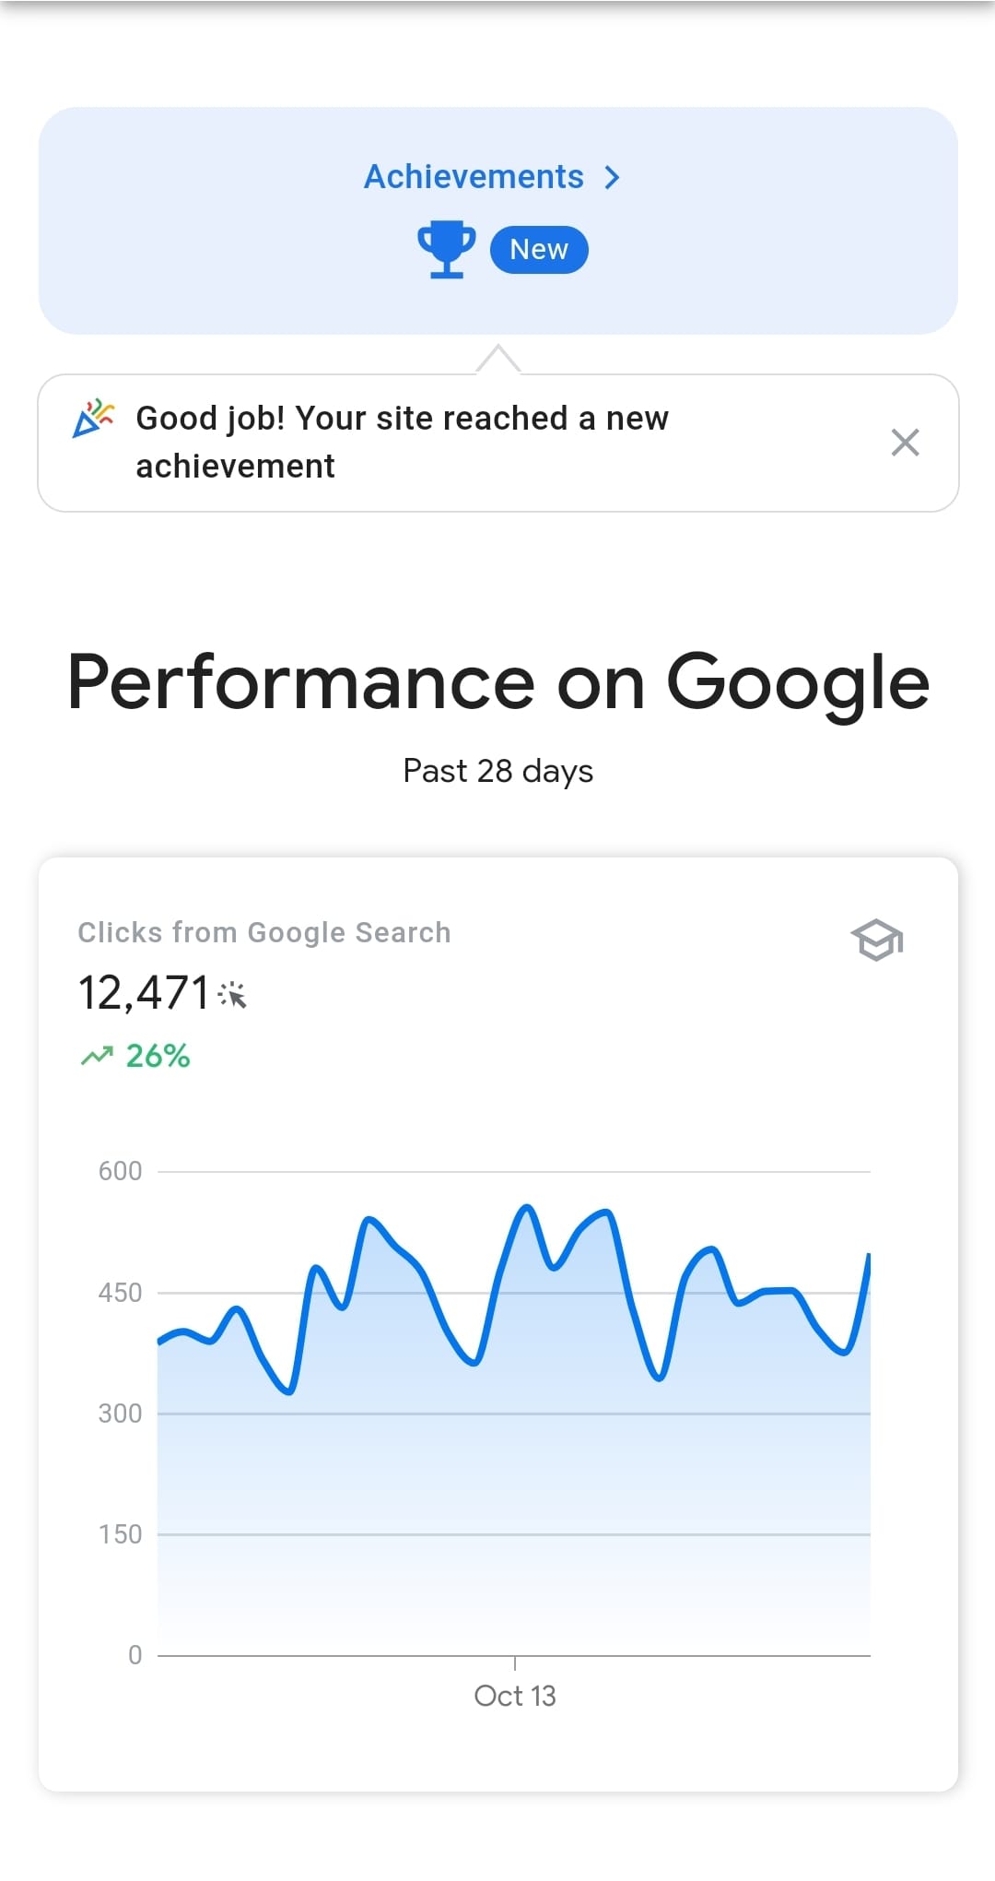Select the Oct 13 axis marker
The width and height of the screenshot is (995, 1881).
click(515, 1696)
